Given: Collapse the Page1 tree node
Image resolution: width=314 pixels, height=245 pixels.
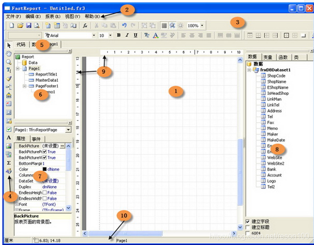Looking at the screenshot, I should coord(18,68).
